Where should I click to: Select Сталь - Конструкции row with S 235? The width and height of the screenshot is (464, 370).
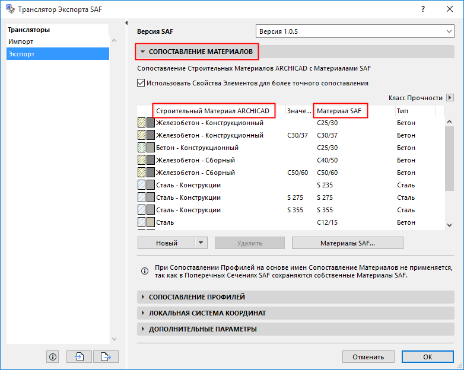tap(291, 185)
